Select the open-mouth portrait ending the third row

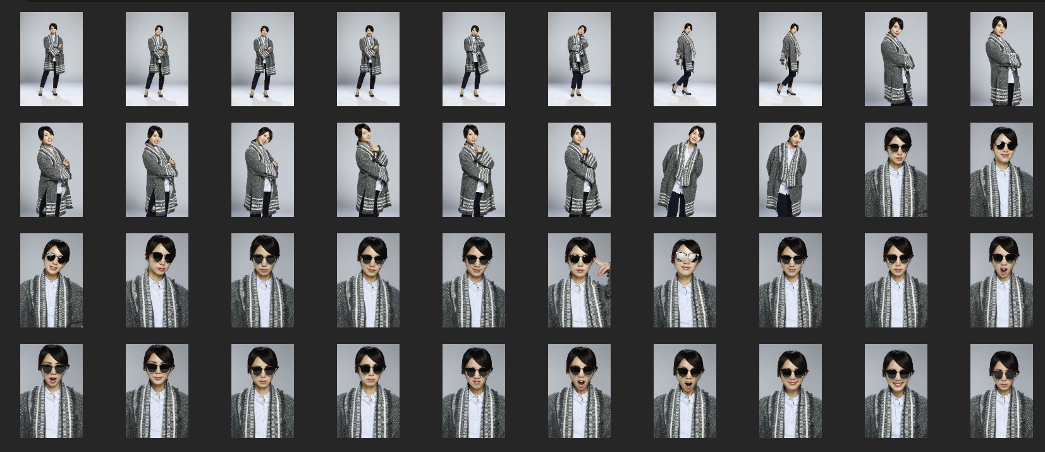click(1001, 280)
